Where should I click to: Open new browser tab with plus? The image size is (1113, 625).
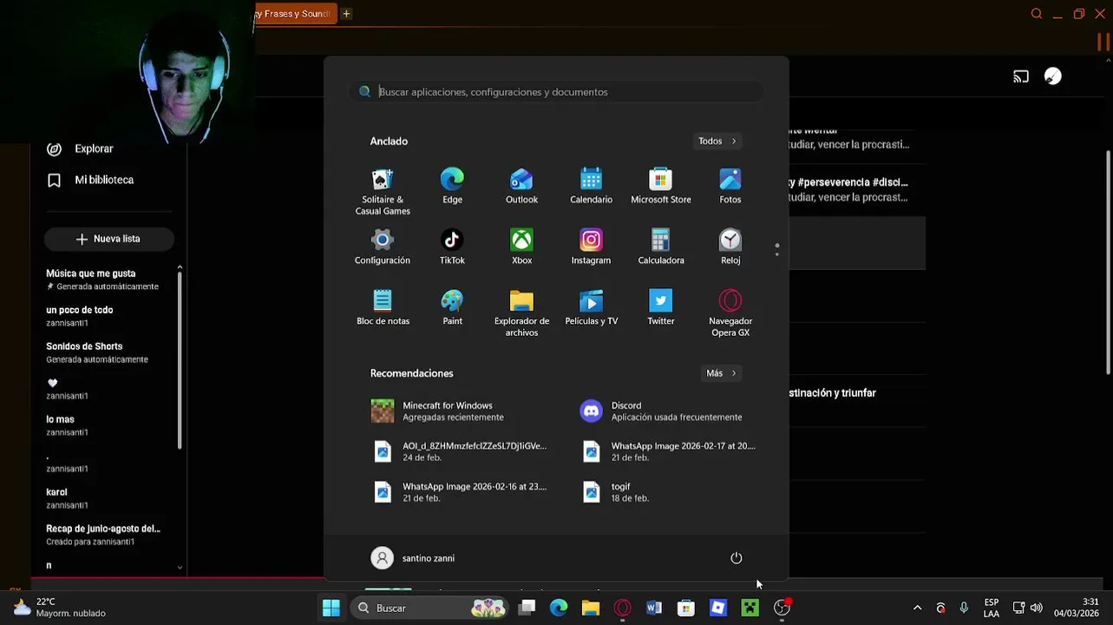[346, 14]
